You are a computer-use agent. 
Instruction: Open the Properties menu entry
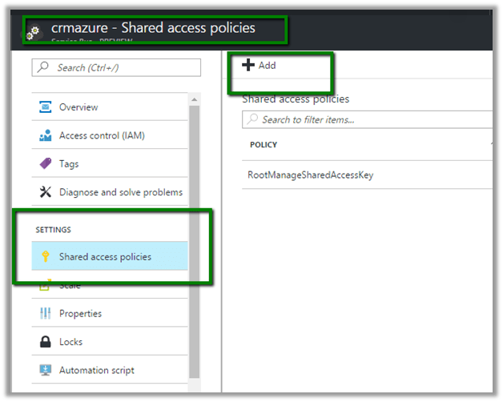80,314
